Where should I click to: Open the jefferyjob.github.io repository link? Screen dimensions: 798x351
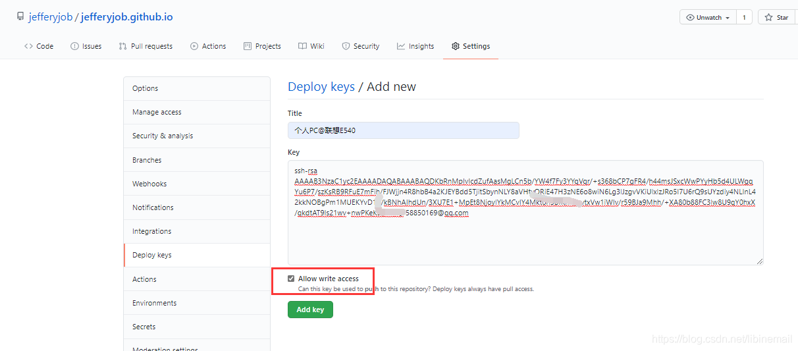[x=127, y=17]
